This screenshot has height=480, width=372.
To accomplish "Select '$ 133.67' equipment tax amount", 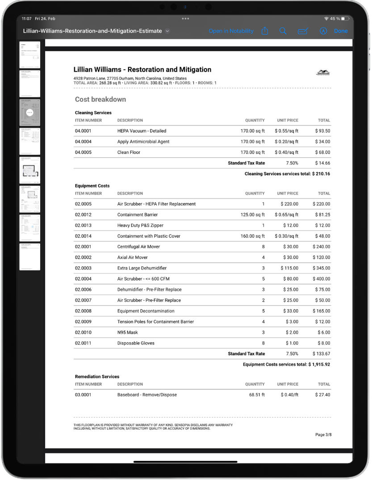I will coord(322,354).
